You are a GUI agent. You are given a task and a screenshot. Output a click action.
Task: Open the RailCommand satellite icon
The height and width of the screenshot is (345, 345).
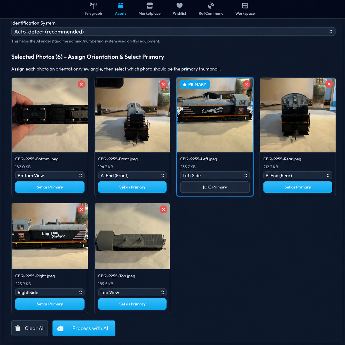click(x=211, y=6)
